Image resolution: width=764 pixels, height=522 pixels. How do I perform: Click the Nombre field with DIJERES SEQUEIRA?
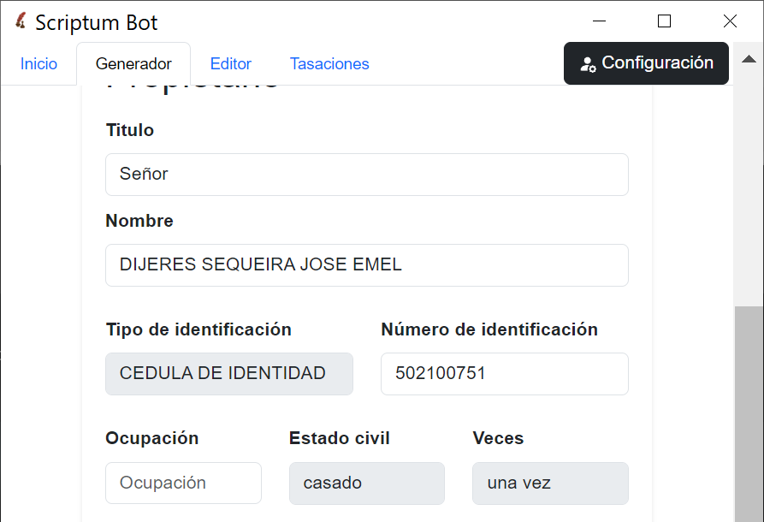click(367, 265)
